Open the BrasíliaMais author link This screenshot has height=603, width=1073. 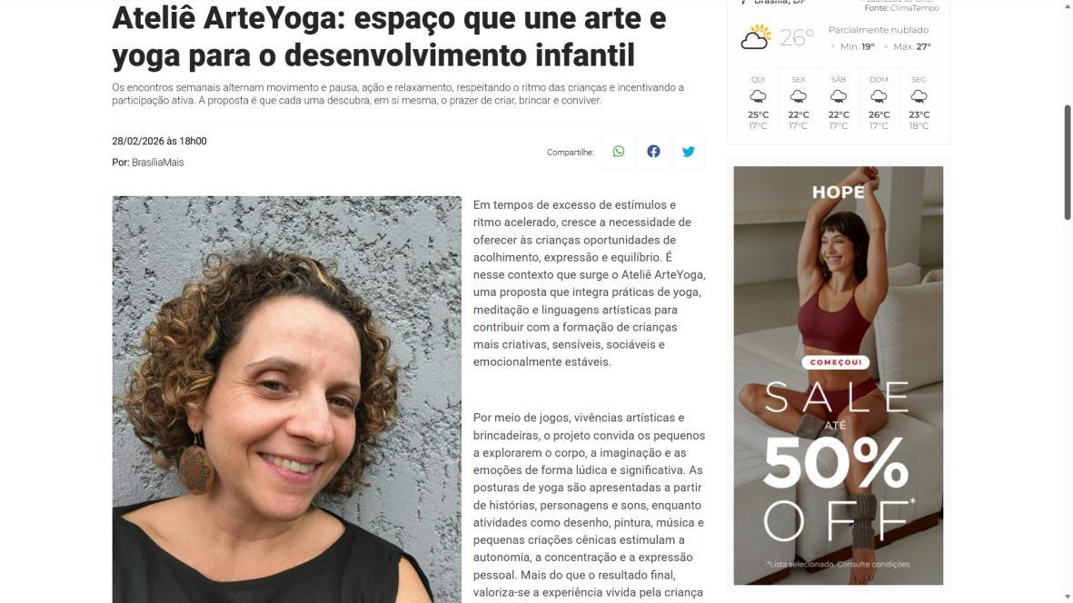pos(157,163)
